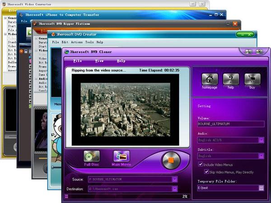Click the 'Setting' heading in DVD Cloner
The image size is (271, 203).
(204, 106)
